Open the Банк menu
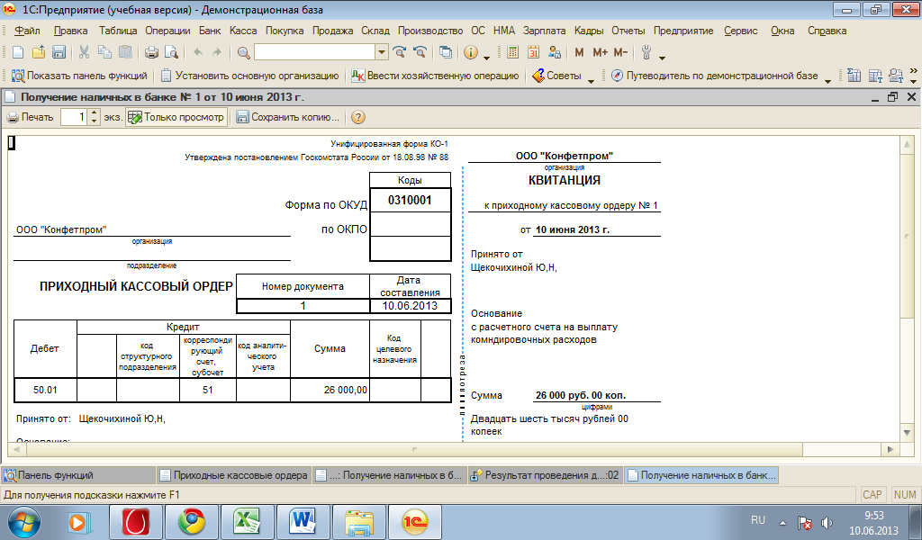The height and width of the screenshot is (540, 922). click(209, 31)
